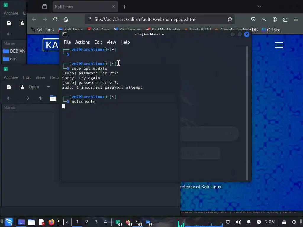
Task: Open the power manager tray icon
Action: pos(259,222)
